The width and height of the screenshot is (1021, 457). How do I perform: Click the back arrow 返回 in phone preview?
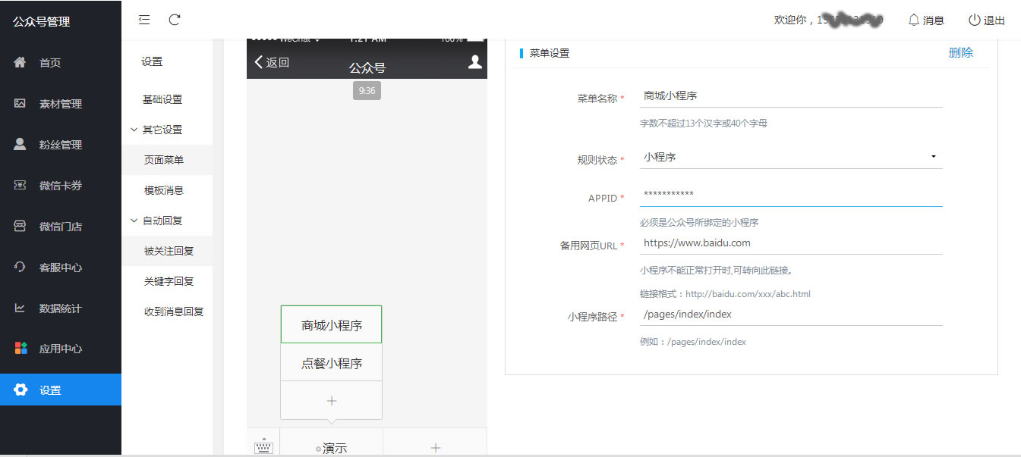[272, 62]
